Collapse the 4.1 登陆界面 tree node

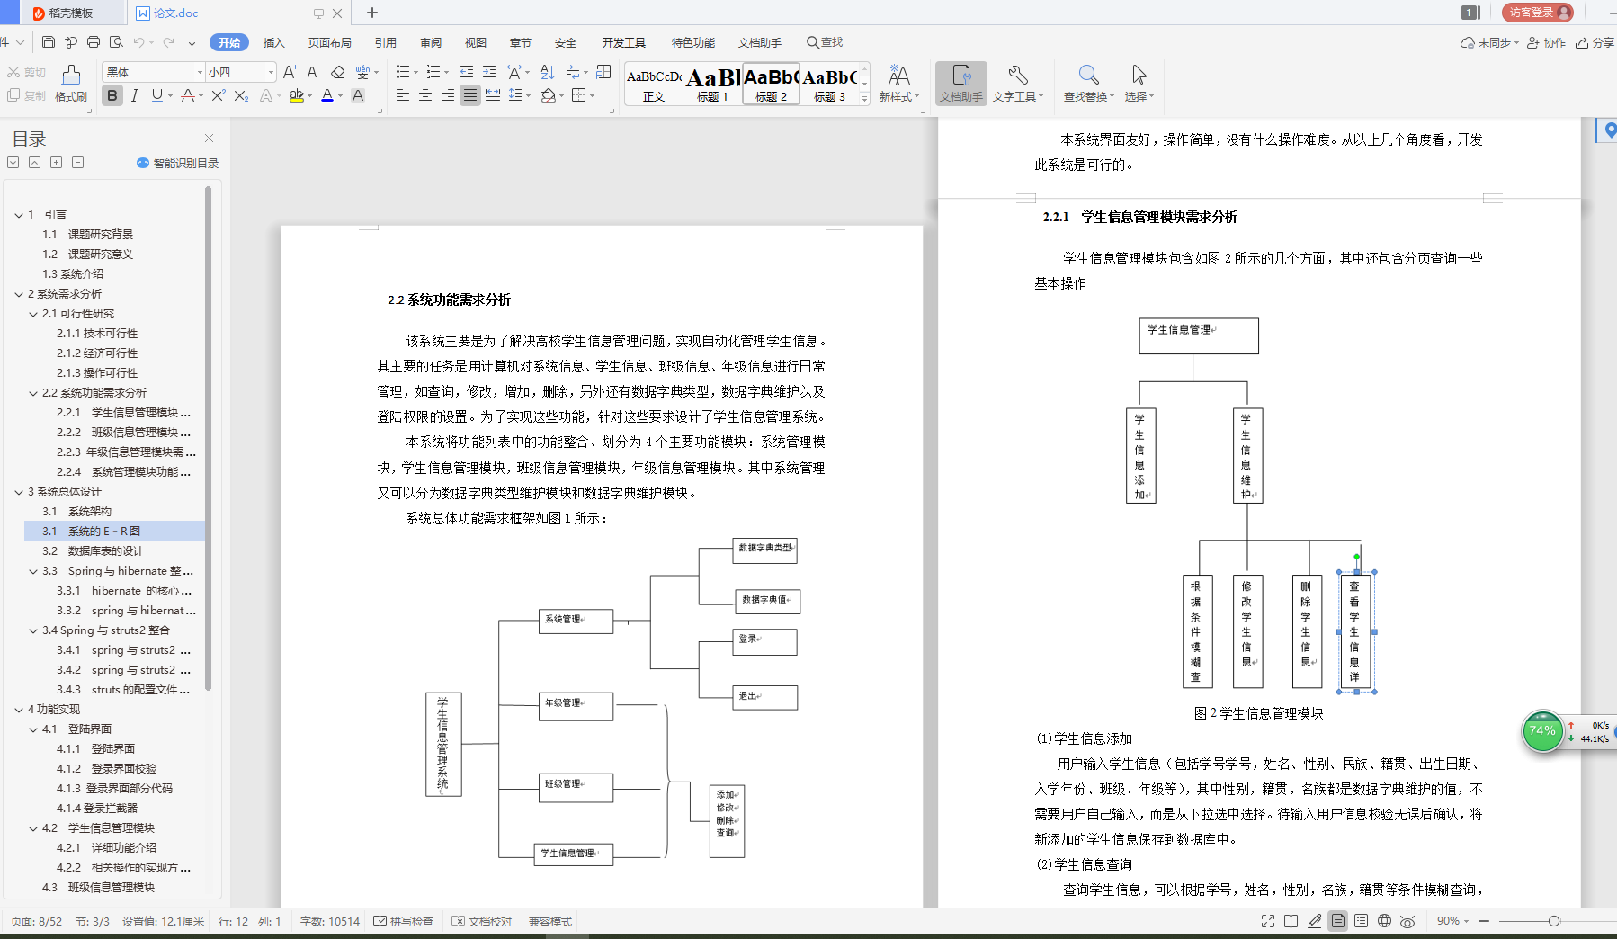(x=33, y=729)
